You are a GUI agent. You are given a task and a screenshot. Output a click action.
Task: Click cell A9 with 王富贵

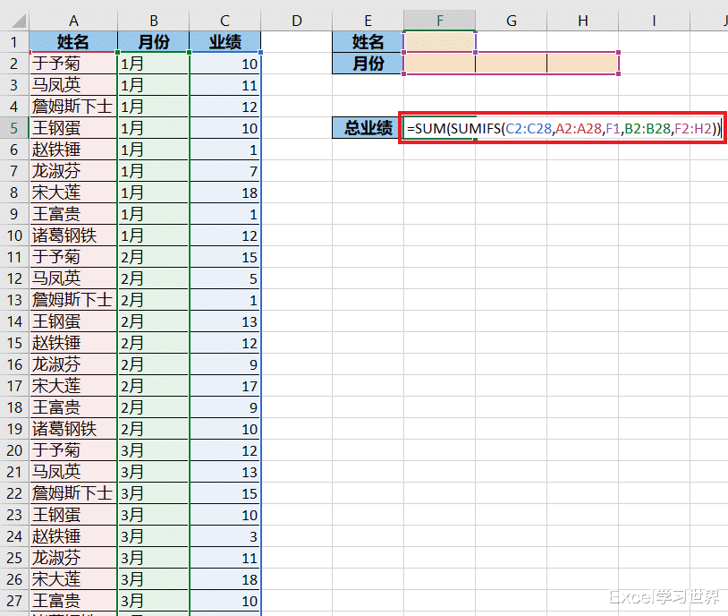pos(73,214)
